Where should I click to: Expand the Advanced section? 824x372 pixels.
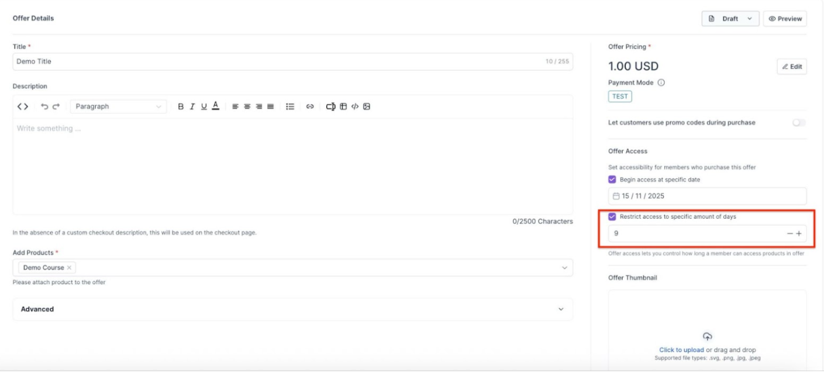tap(292, 309)
